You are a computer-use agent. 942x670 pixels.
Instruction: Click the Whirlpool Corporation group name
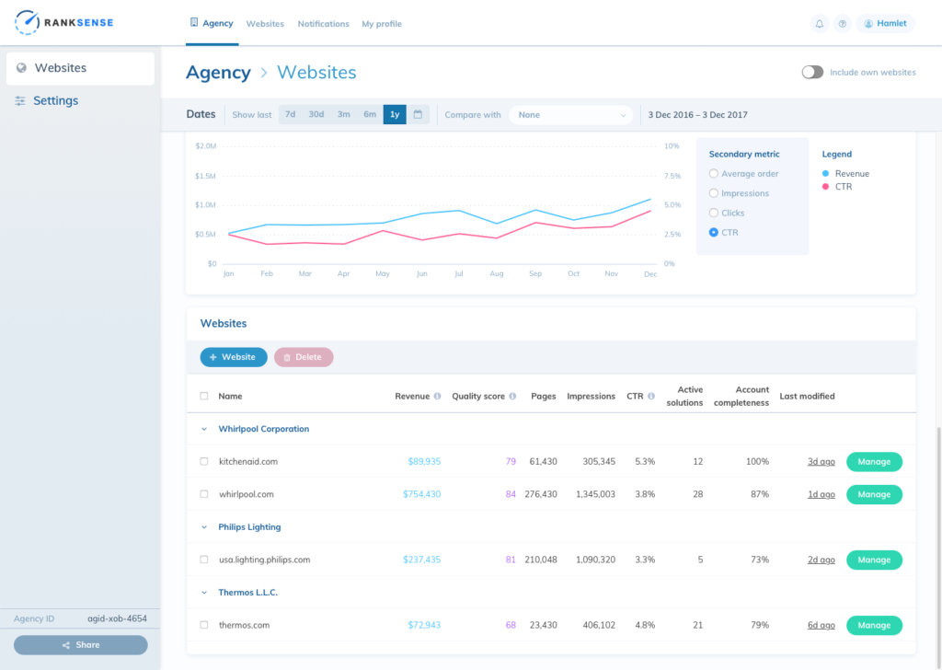[x=264, y=429]
